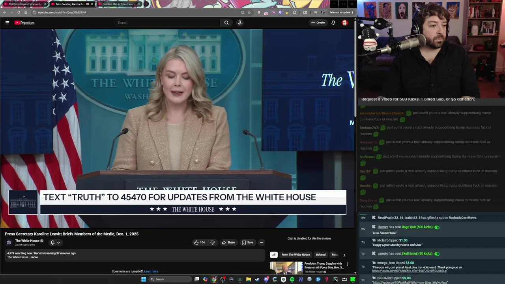Open File Explorer from the taskbar
The height and width of the screenshot is (284, 505).
pos(249,279)
